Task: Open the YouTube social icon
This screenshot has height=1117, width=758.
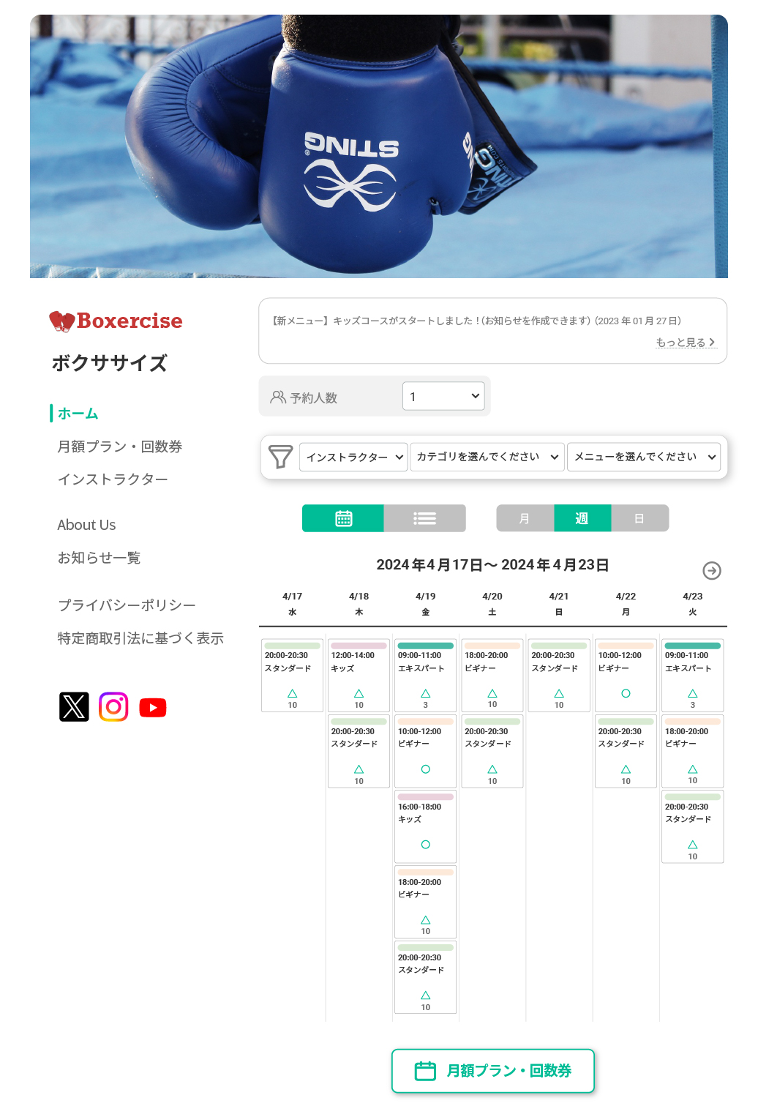Action: tap(153, 708)
